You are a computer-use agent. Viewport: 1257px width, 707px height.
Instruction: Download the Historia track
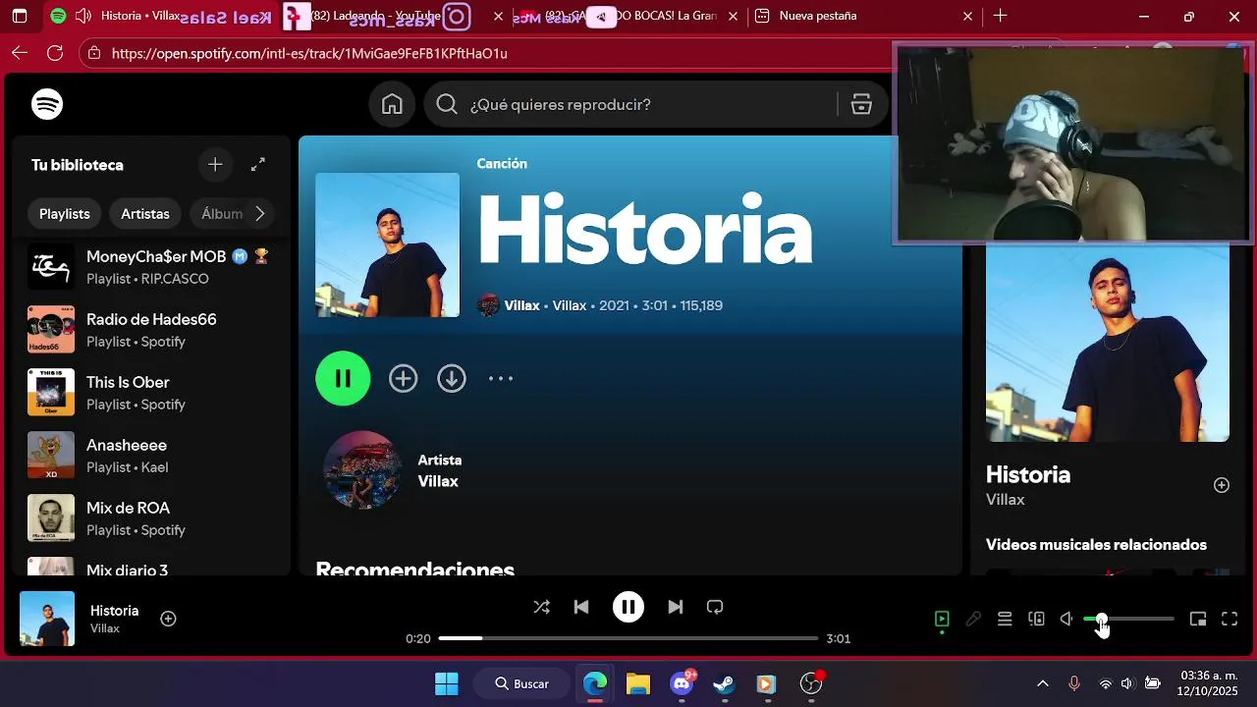pos(452,378)
